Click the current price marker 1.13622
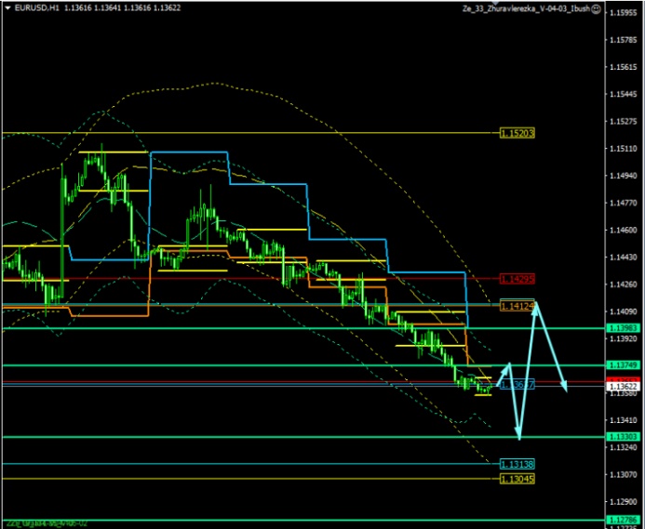Image resolution: width=645 pixels, height=529 pixels. coord(622,386)
